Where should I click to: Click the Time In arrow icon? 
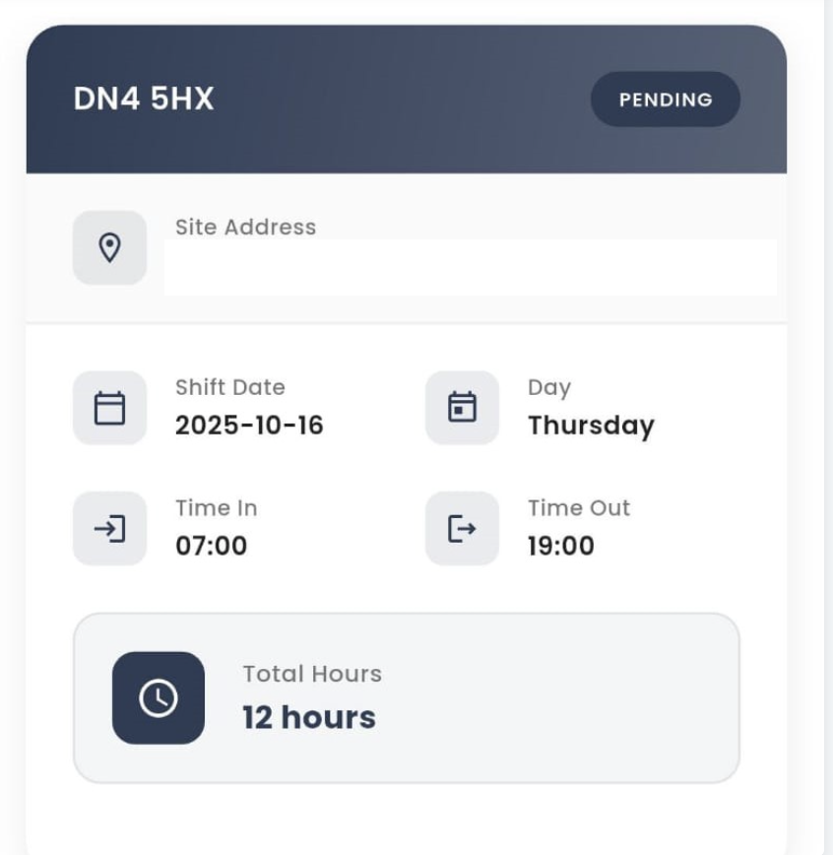coord(109,529)
